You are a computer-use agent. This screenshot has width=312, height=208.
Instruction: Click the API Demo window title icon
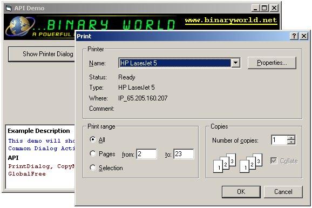click(x=8, y=8)
